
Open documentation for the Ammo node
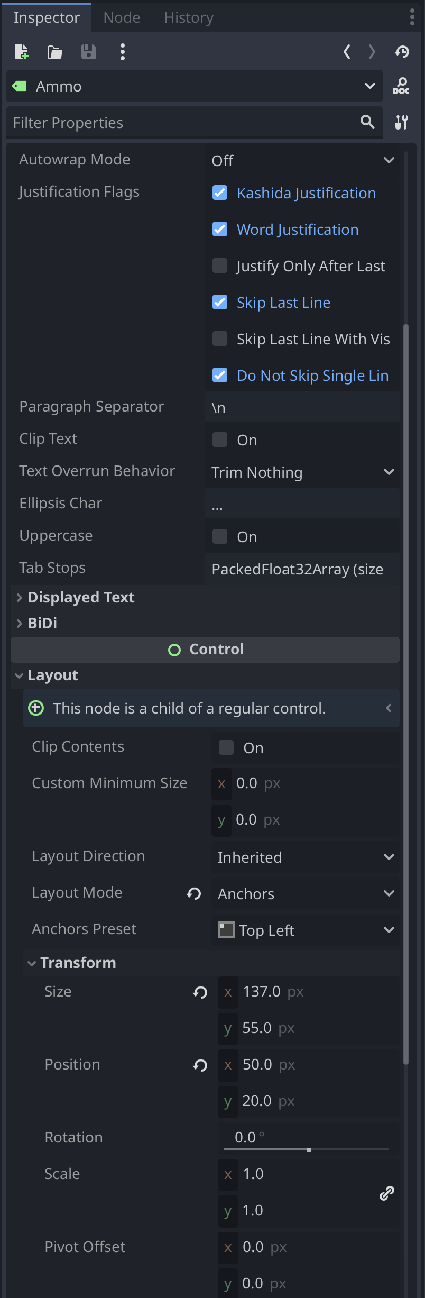coord(401,86)
